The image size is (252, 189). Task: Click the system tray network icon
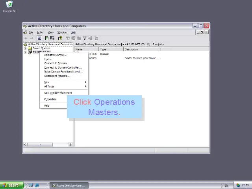238,185
